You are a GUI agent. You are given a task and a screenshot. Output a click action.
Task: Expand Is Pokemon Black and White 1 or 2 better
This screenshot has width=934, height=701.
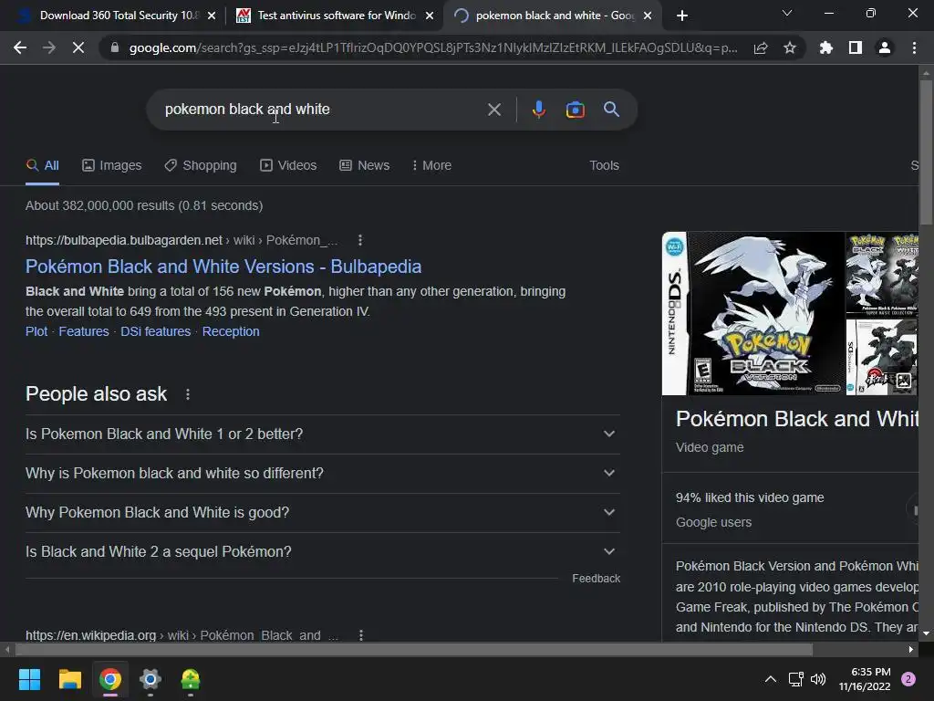click(322, 434)
